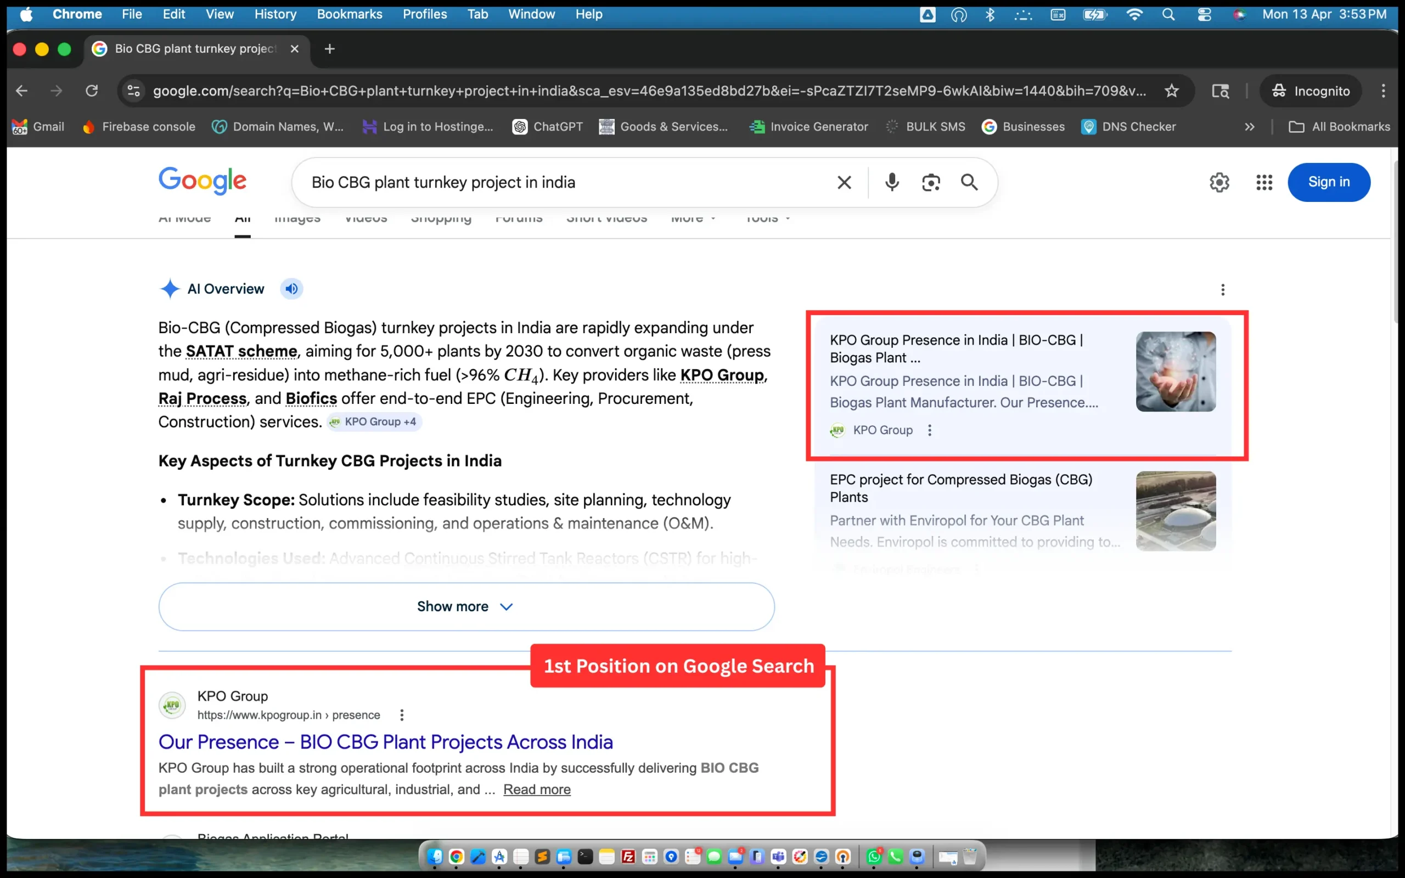Open Finder from the Dock
The width and height of the screenshot is (1405, 878).
pos(434,857)
